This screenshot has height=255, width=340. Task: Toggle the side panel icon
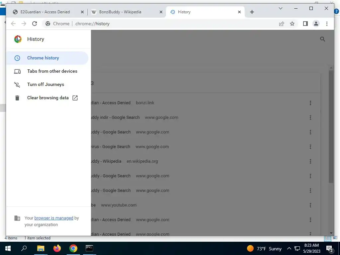click(305, 24)
